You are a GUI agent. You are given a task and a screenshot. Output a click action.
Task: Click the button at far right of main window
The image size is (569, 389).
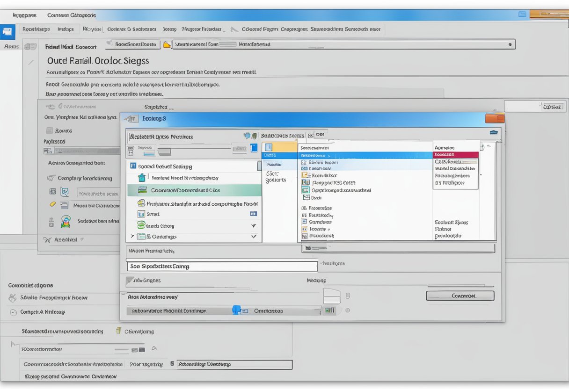click(x=552, y=107)
